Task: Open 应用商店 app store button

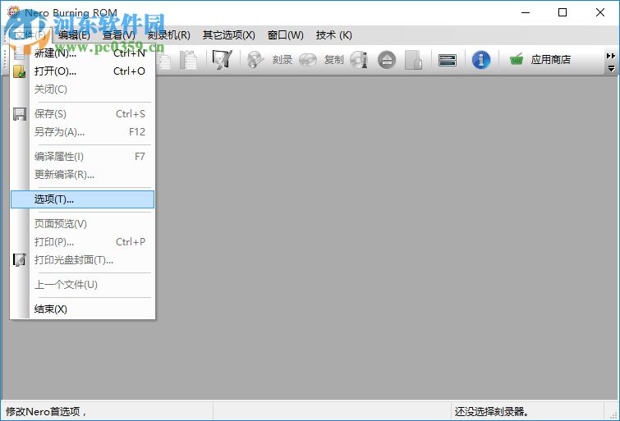Action: point(540,60)
